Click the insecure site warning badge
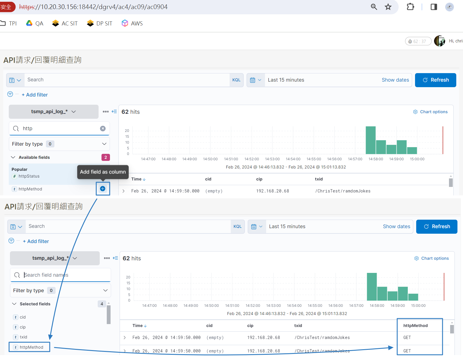 7,7
